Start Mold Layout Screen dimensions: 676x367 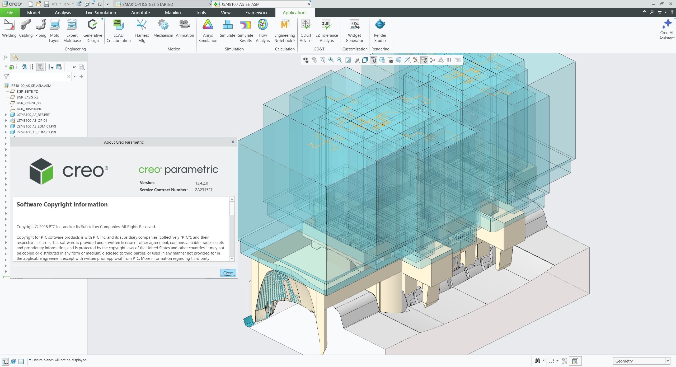pos(55,31)
